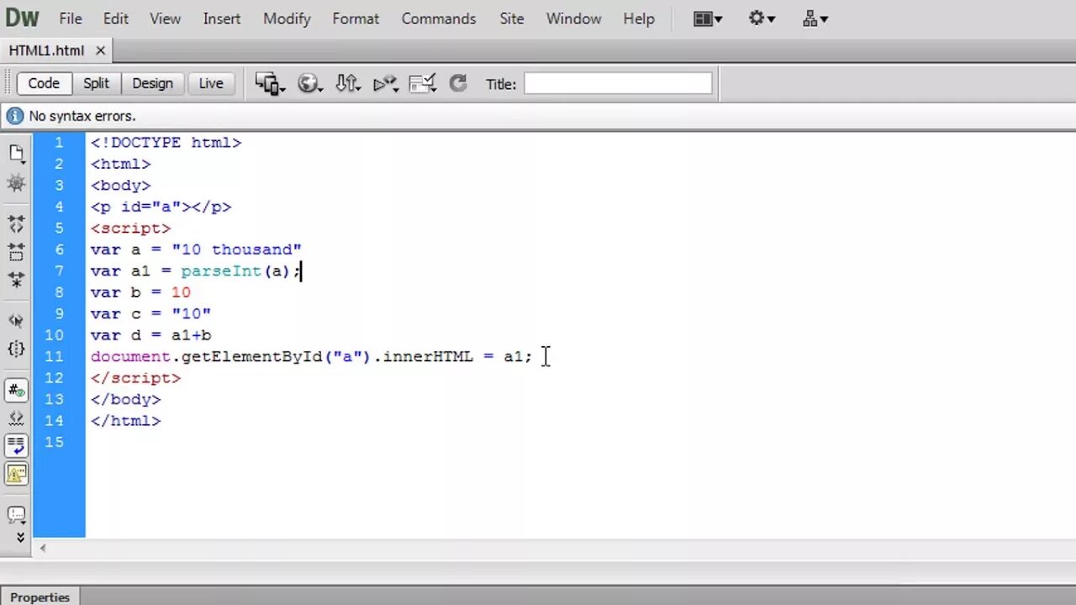Click the '<script>' opening tag line

130,228
